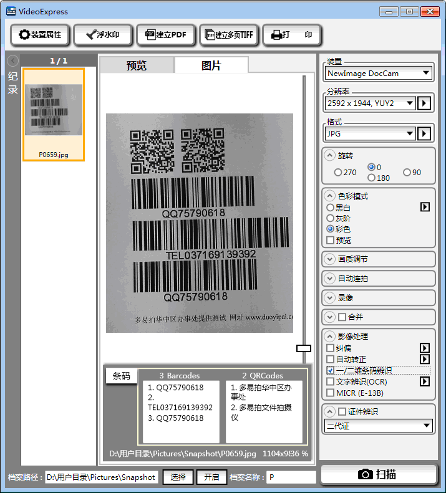The width and height of the screenshot is (446, 493).
Task: Click the arrow button beside resolution
Action: (424, 103)
